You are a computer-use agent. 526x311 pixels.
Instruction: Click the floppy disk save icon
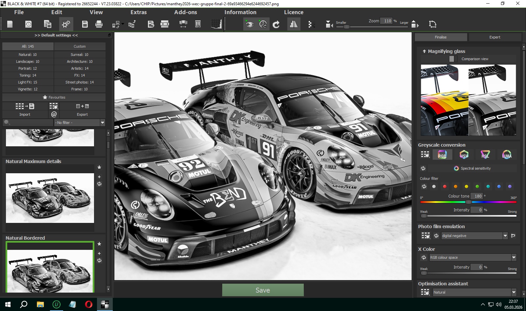coord(85,24)
